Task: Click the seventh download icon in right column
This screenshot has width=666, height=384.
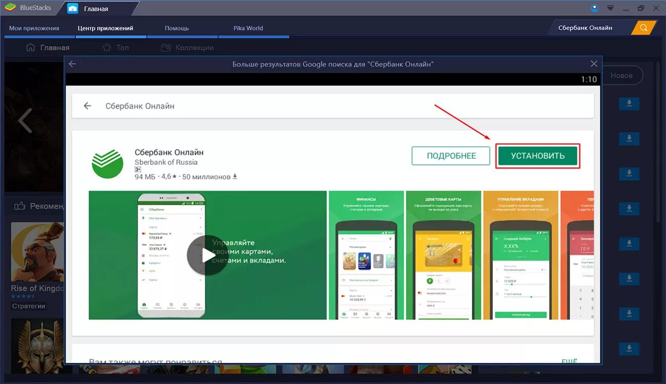Action: (629, 314)
